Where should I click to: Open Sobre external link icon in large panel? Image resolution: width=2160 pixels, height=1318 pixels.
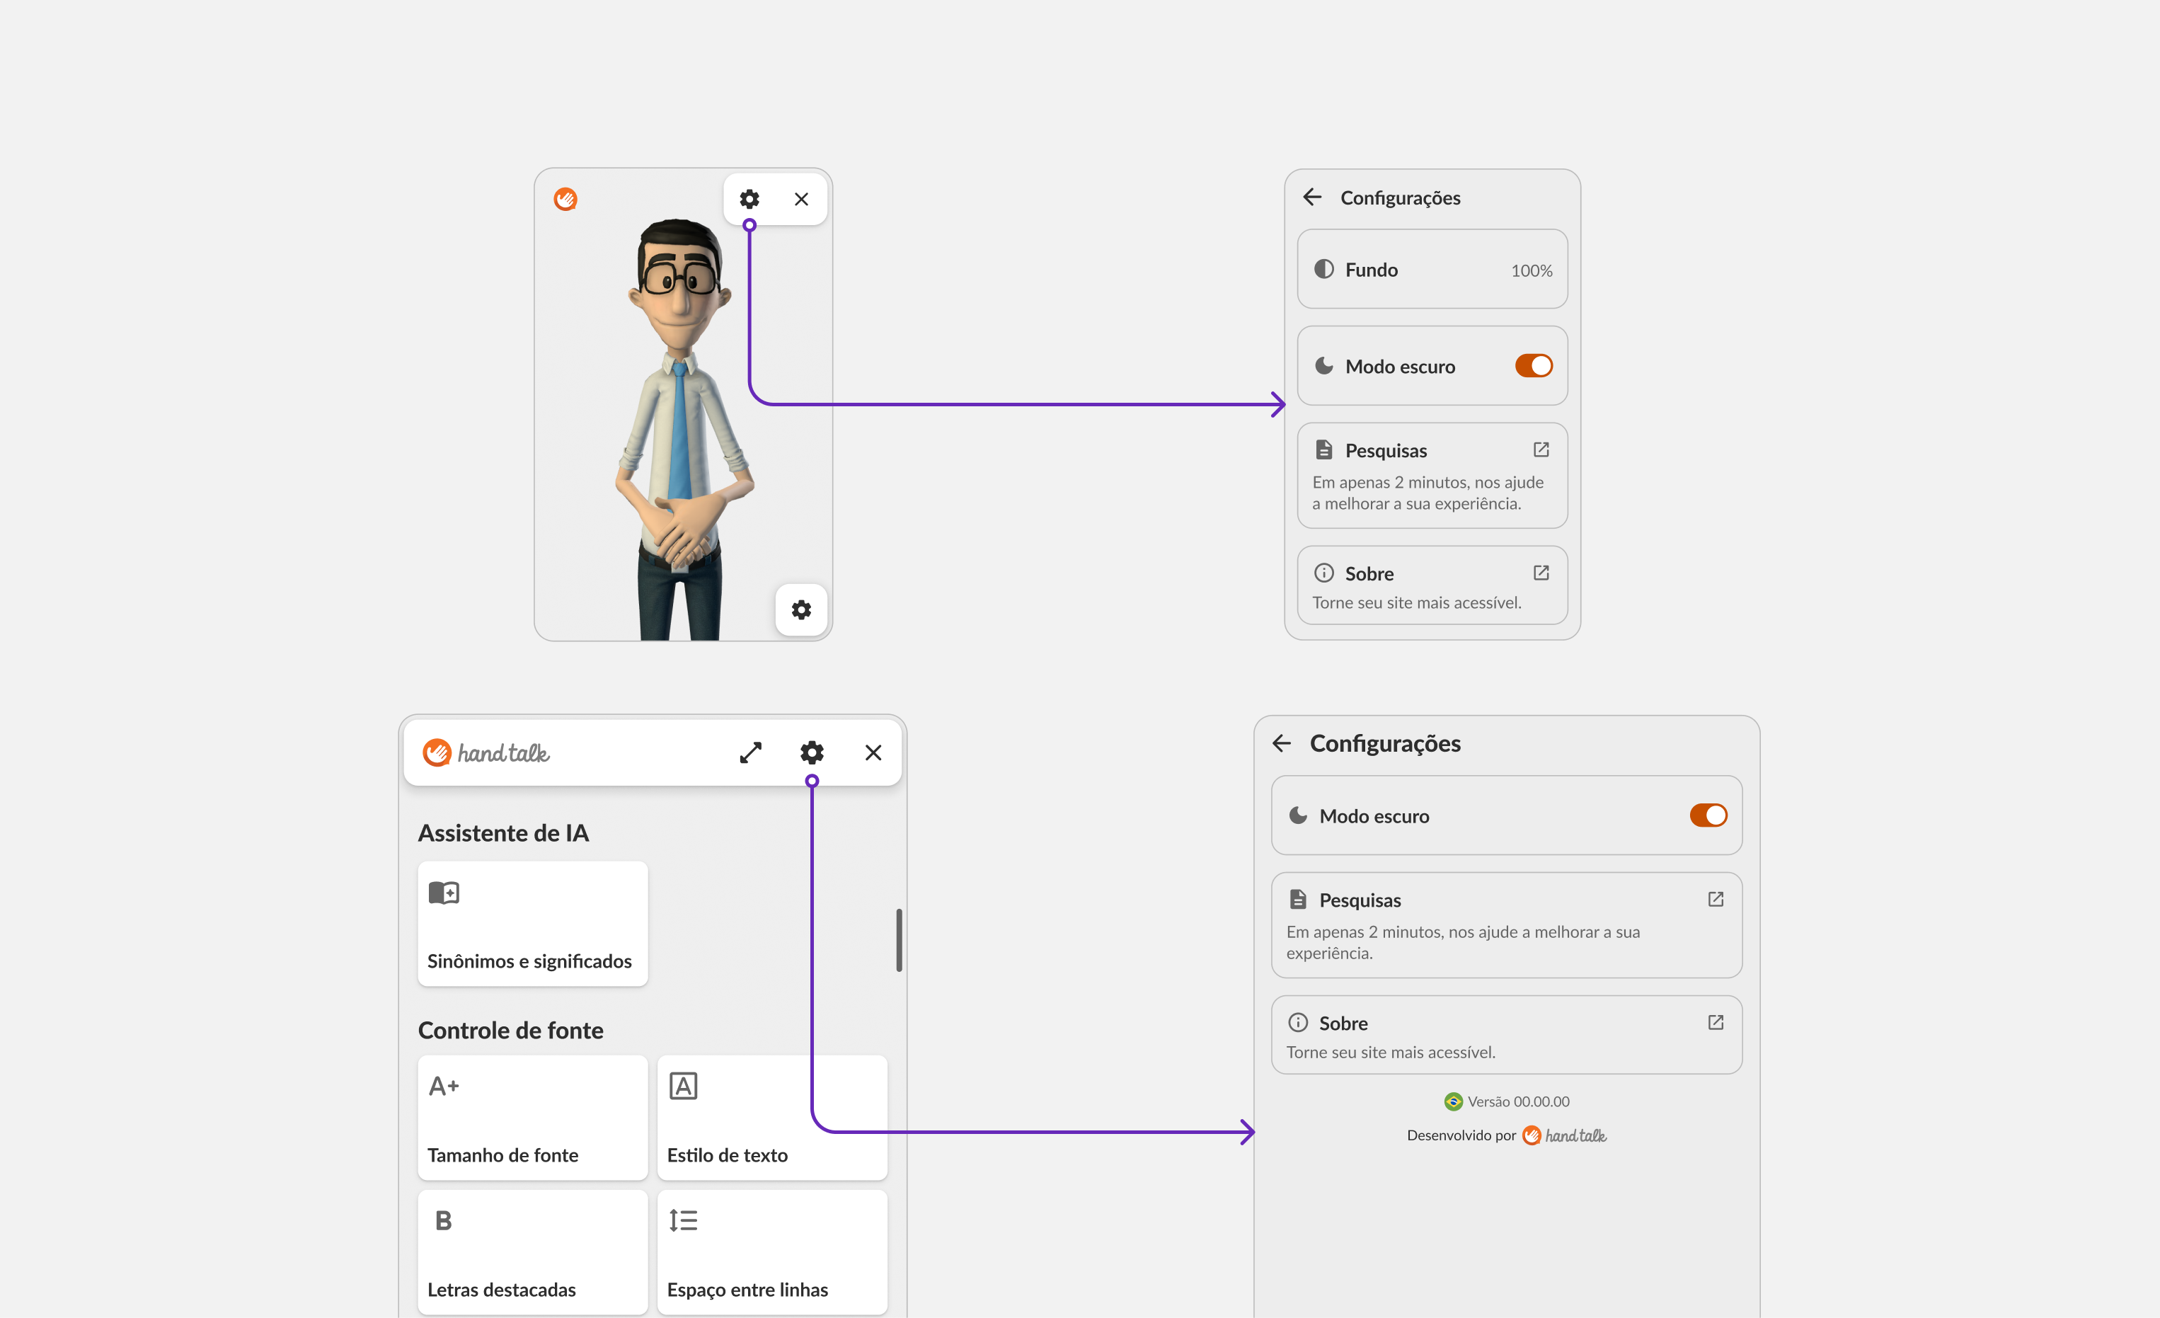pos(1715,1023)
